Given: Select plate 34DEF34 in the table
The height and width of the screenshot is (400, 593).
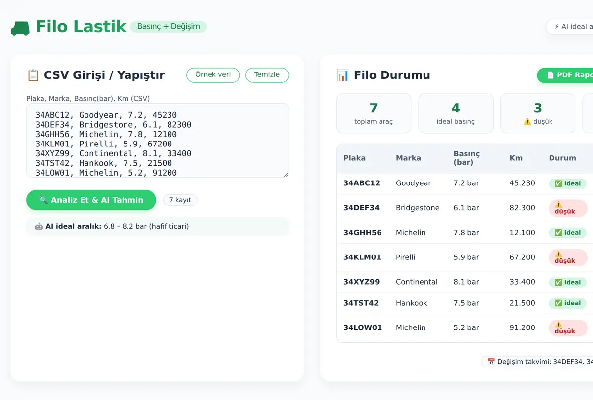Looking at the screenshot, I should coord(362,208).
